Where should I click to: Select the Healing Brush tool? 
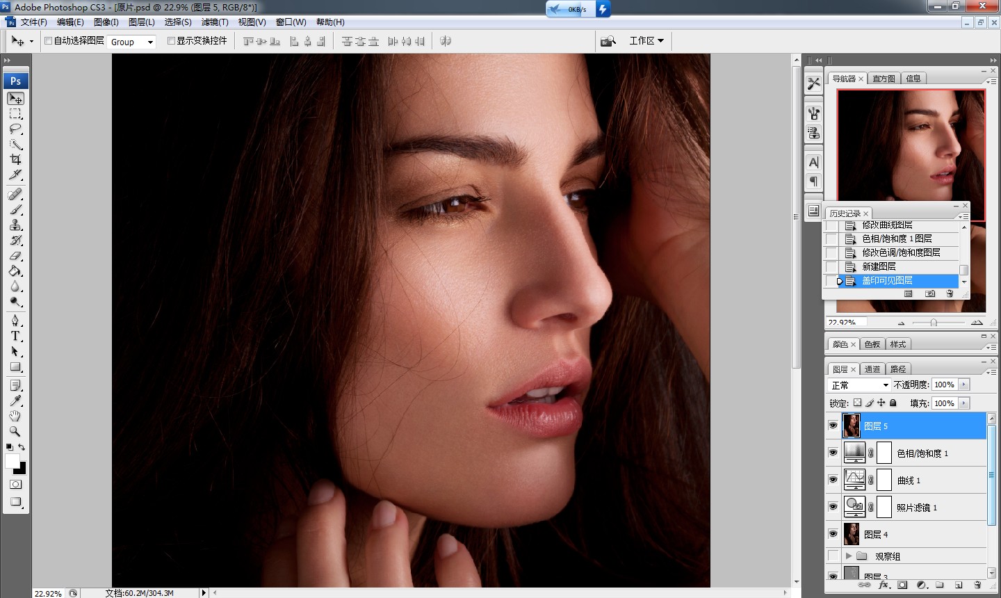(15, 195)
